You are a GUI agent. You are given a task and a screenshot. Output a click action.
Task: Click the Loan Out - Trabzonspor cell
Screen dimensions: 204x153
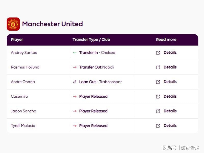[x=102, y=82]
